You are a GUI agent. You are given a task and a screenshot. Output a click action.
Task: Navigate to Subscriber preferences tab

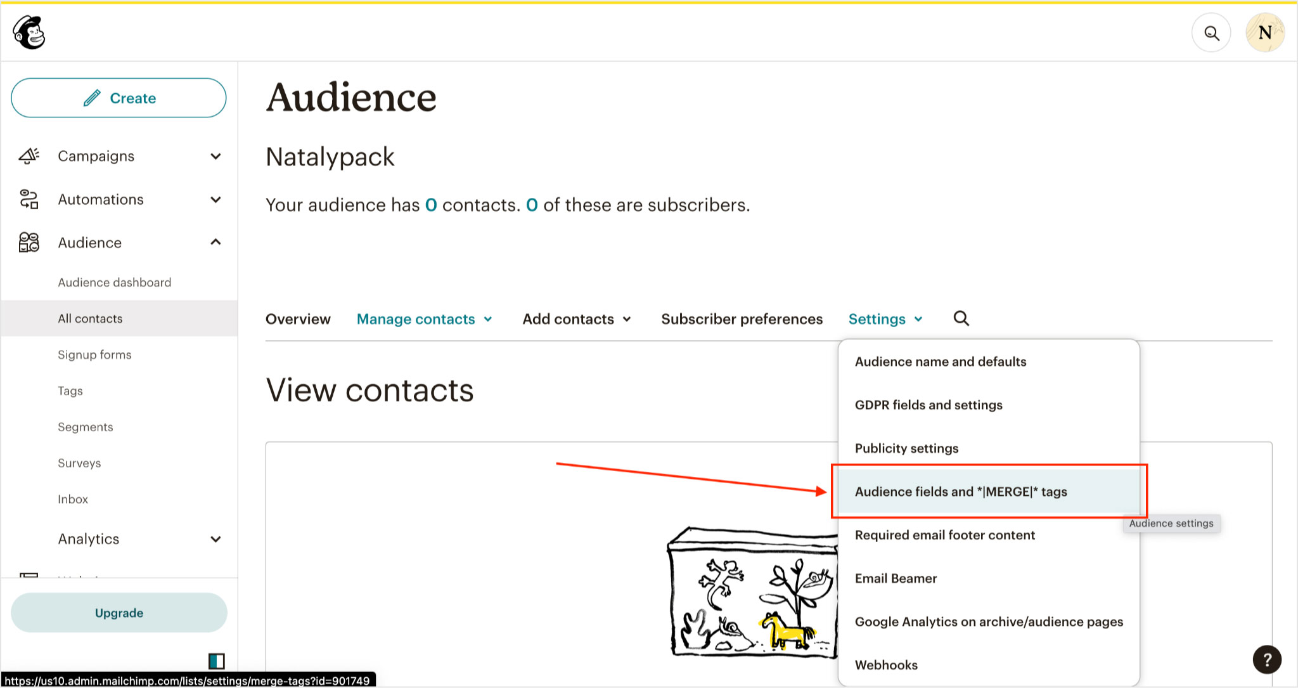pos(742,319)
